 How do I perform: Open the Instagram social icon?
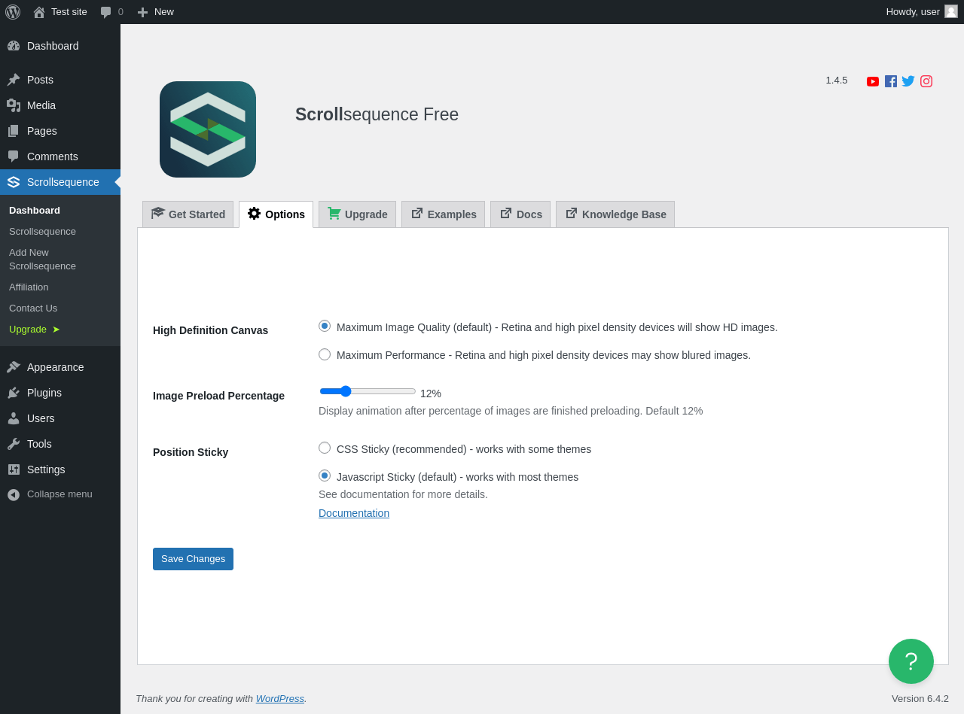926,81
